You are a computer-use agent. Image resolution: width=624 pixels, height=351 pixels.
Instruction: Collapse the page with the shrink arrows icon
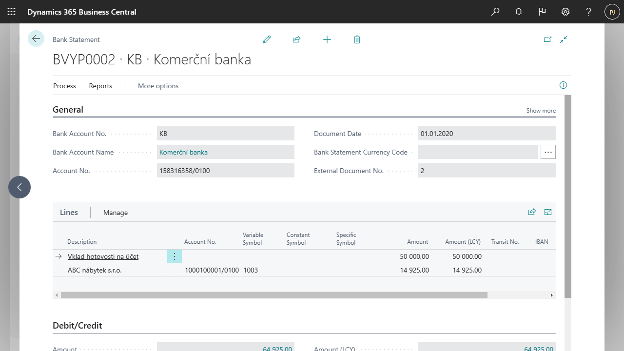pyautogui.click(x=564, y=39)
